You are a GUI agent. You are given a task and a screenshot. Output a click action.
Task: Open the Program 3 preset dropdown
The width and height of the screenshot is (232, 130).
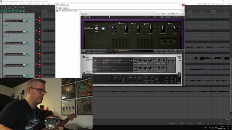(x=119, y=14)
